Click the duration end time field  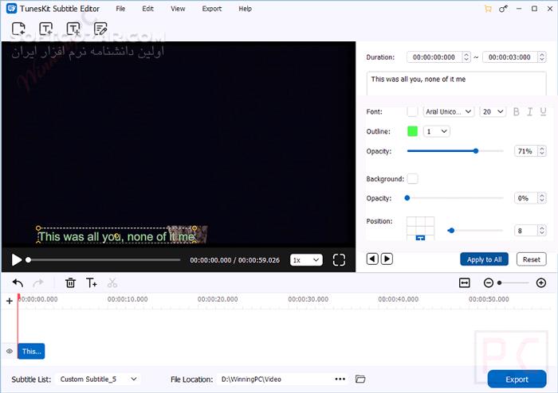coord(509,57)
